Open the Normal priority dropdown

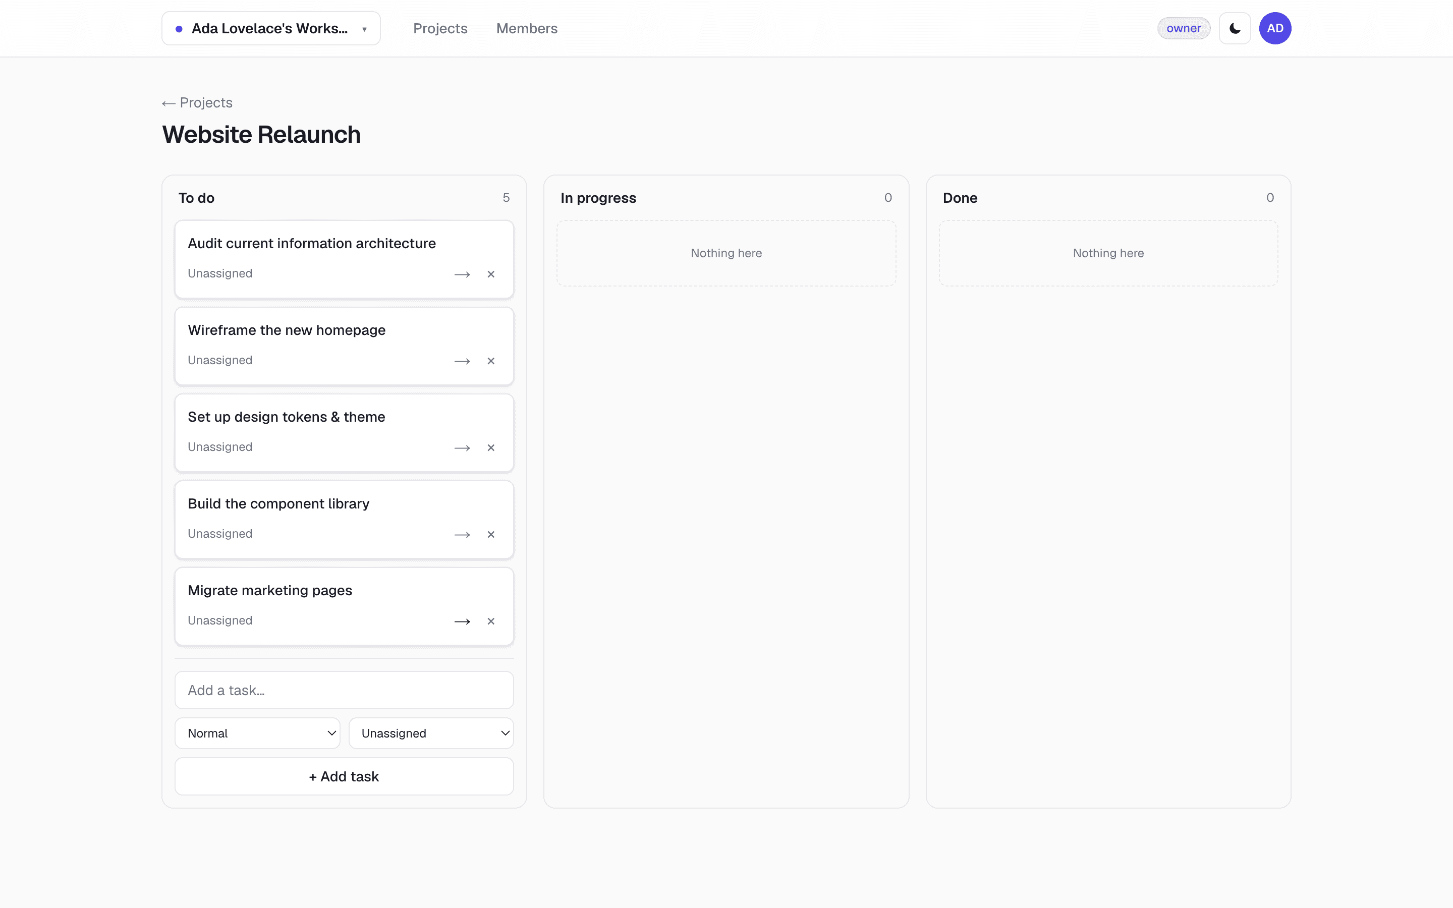257,733
